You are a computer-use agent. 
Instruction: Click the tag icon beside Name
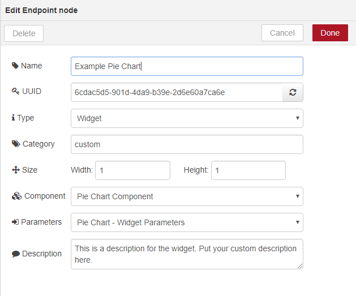click(x=15, y=66)
